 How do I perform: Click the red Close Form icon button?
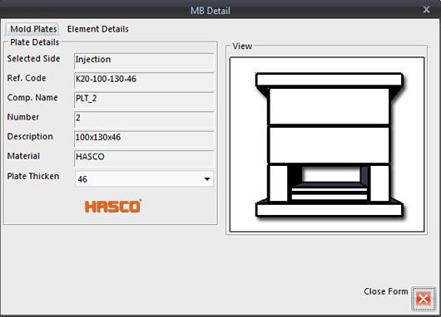(424, 299)
